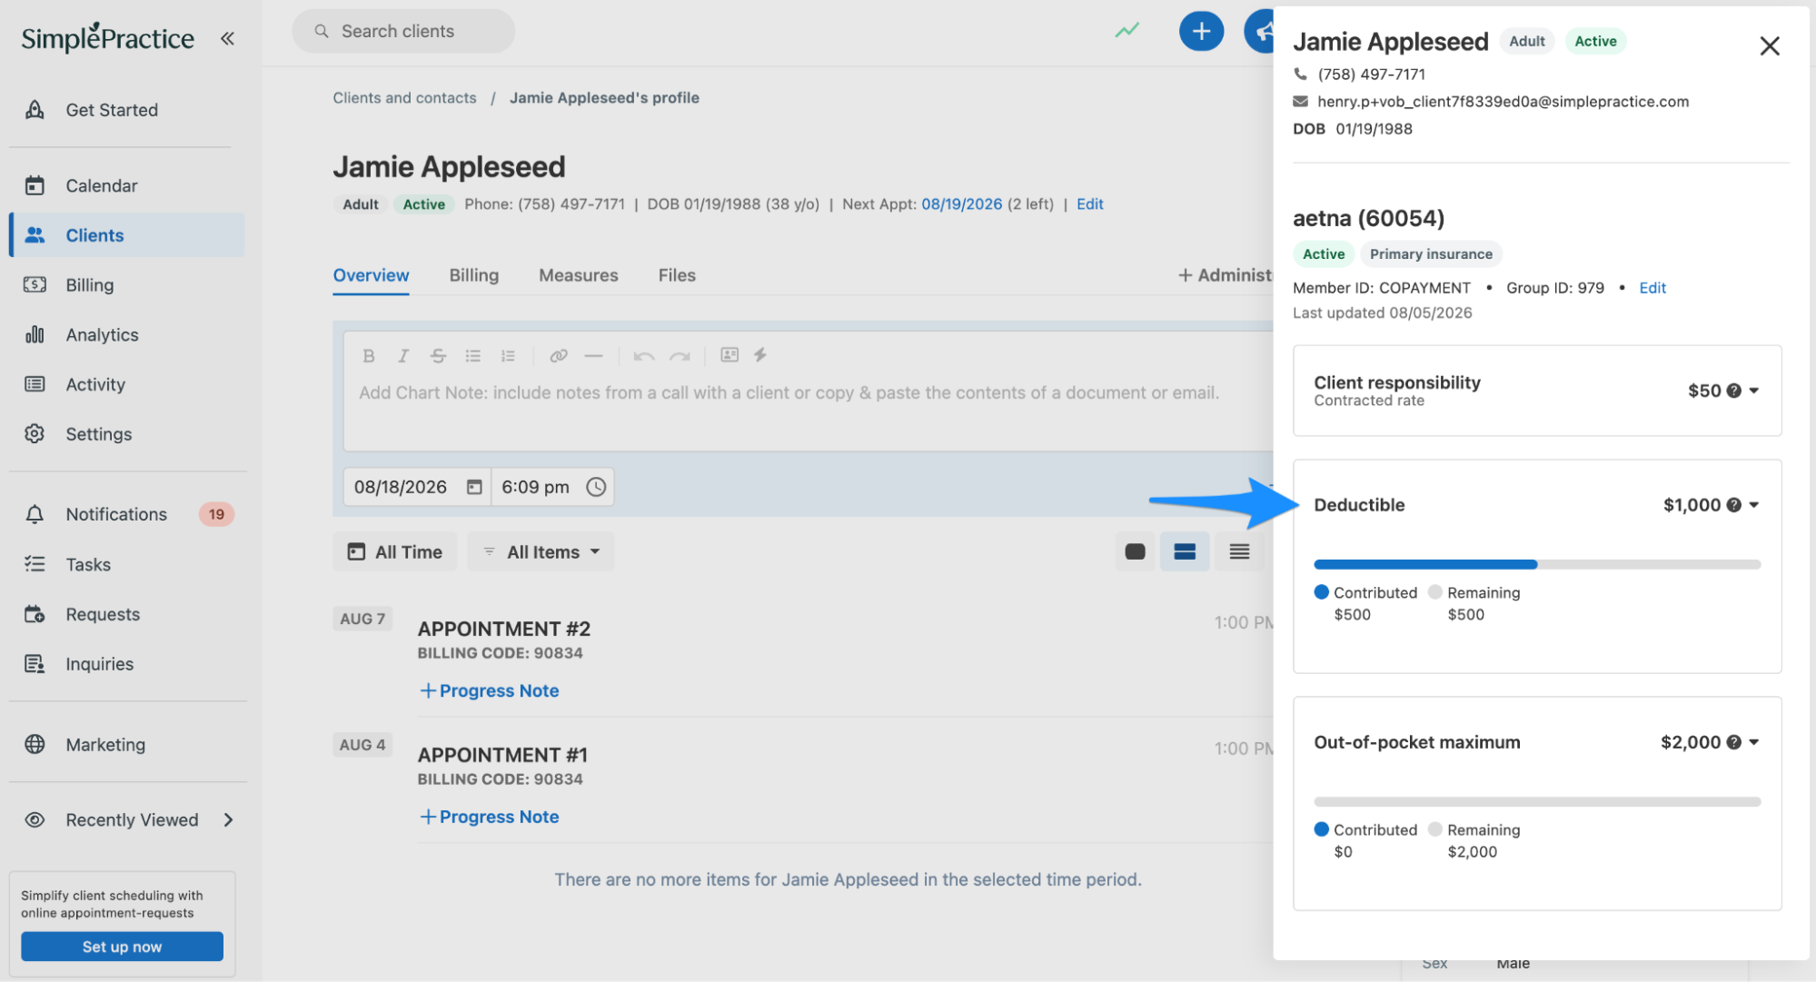Click the green trend line icon
The height and width of the screenshot is (982, 1816).
click(1126, 31)
